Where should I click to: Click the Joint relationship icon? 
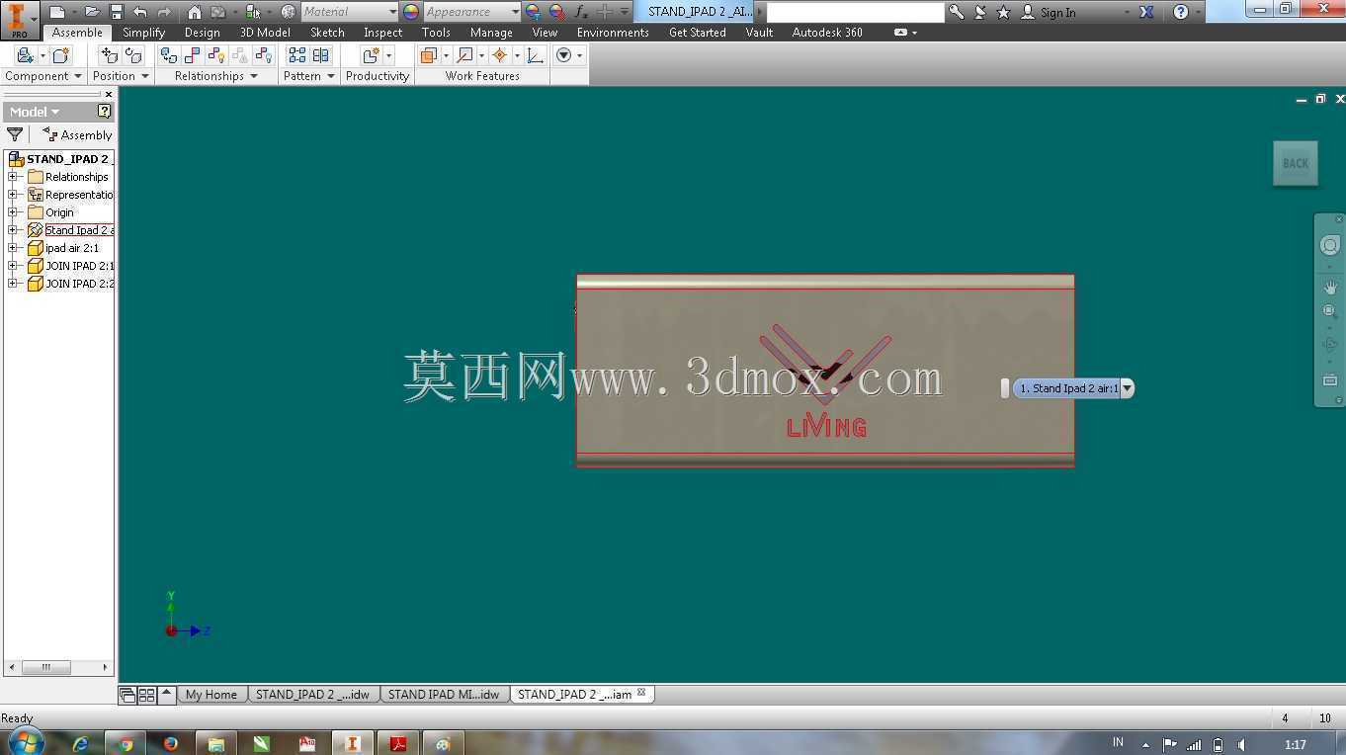pos(169,55)
